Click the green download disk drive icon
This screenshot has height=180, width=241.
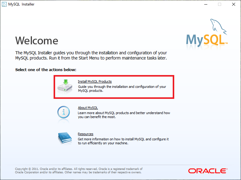65,86
